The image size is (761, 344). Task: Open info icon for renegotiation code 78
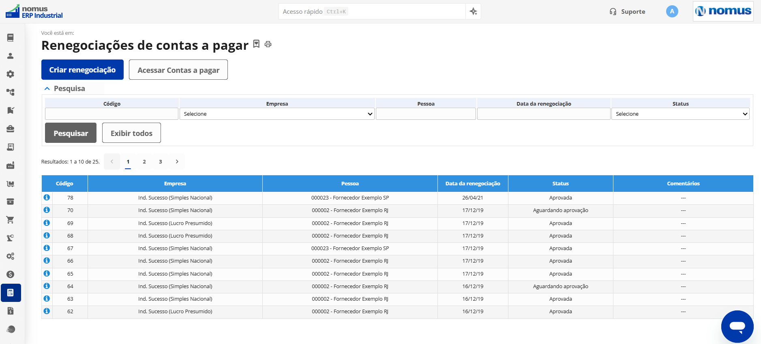(47, 197)
